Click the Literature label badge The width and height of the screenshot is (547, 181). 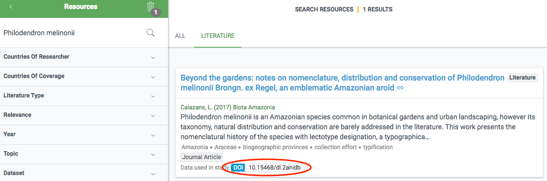522,78
